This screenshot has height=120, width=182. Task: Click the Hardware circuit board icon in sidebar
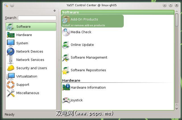point(11,35)
